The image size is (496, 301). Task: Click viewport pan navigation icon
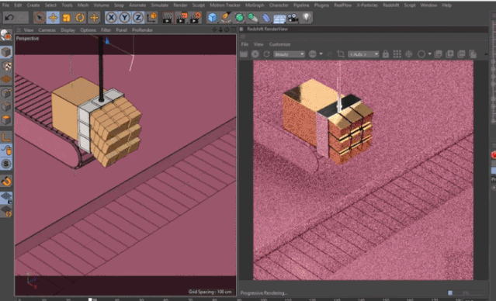point(214,29)
